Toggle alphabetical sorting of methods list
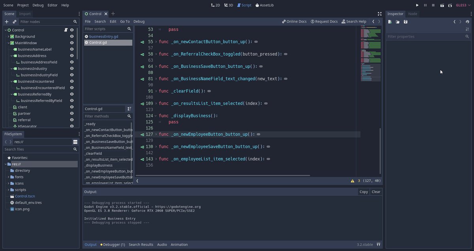The image size is (474, 251). pos(129,109)
